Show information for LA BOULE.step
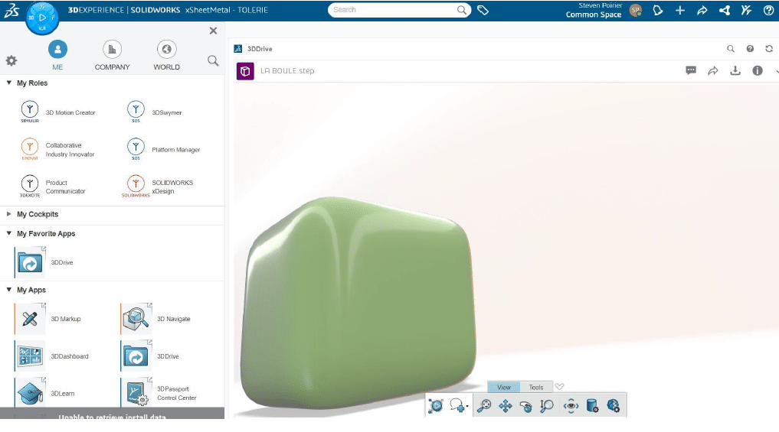 [757, 70]
